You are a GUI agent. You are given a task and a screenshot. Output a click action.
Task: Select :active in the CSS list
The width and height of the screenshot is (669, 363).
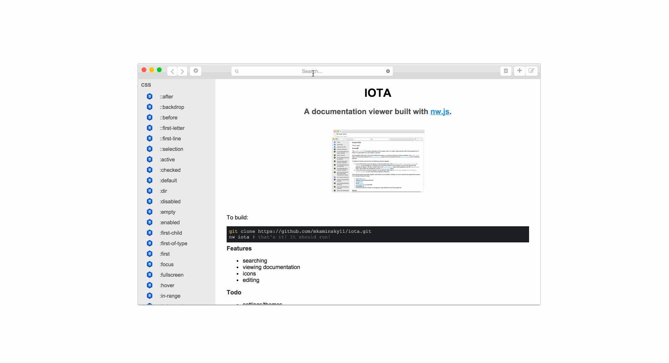point(167,160)
